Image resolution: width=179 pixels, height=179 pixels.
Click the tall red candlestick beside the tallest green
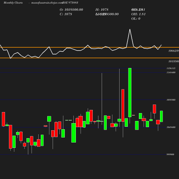click(123, 105)
